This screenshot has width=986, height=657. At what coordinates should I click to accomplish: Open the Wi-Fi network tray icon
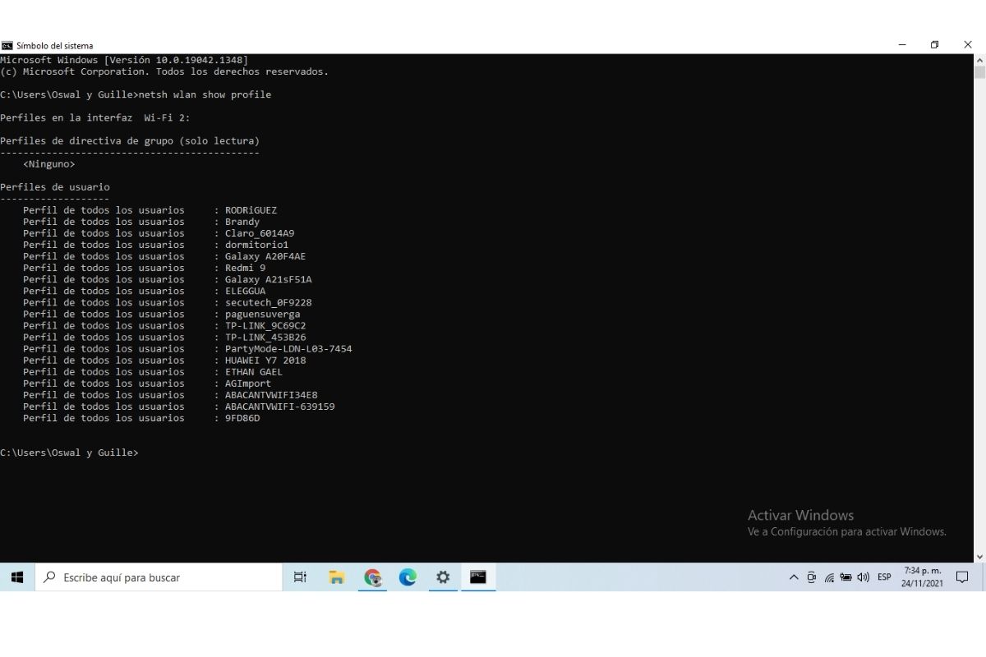829,577
